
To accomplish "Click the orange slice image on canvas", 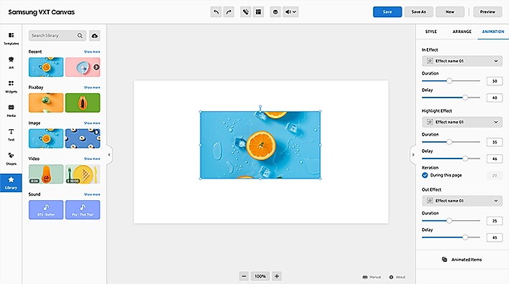I will tap(261, 145).
